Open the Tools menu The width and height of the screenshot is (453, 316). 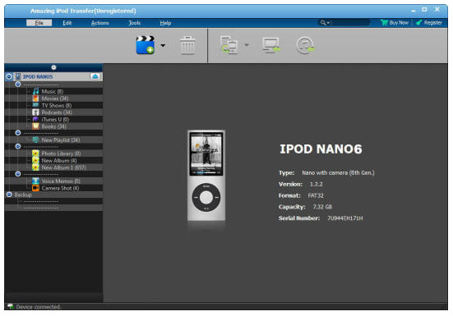(135, 23)
